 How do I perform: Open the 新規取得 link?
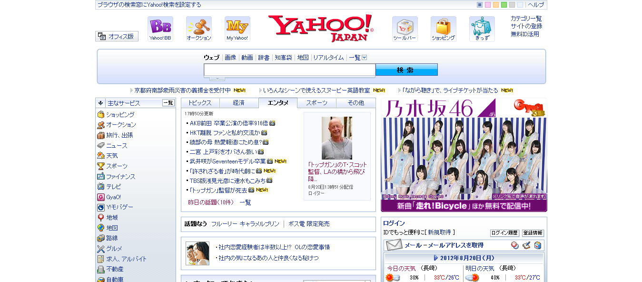[x=439, y=232]
